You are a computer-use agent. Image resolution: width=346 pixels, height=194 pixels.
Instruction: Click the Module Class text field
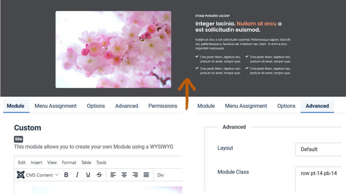318,178
